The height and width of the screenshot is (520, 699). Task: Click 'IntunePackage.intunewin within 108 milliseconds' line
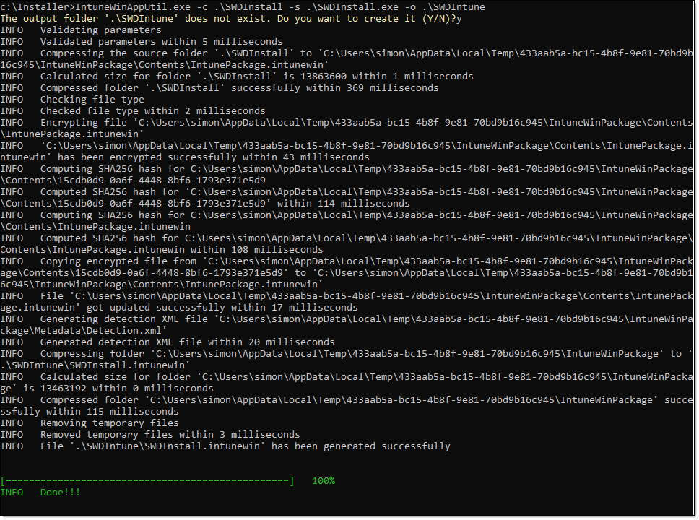point(161,250)
